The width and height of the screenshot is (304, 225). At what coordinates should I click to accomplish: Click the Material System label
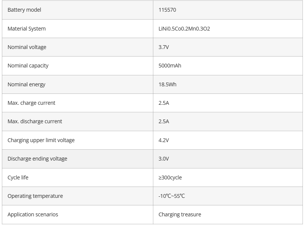(x=26, y=29)
